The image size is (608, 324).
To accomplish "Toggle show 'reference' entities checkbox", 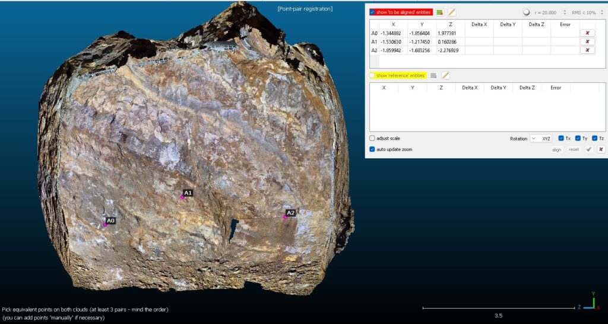I will [x=372, y=75].
